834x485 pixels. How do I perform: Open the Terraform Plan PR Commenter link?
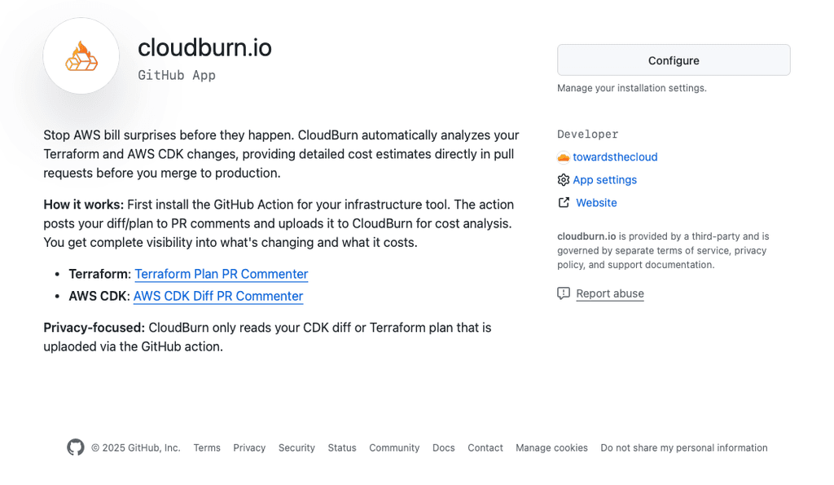(x=221, y=274)
